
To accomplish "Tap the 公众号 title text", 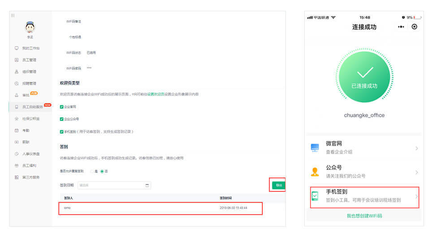I will click(x=334, y=167).
